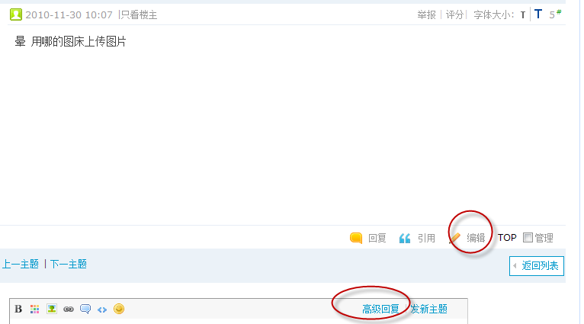The image size is (584, 324).
Task: Go back with 返回列表 button
Action: click(536, 266)
